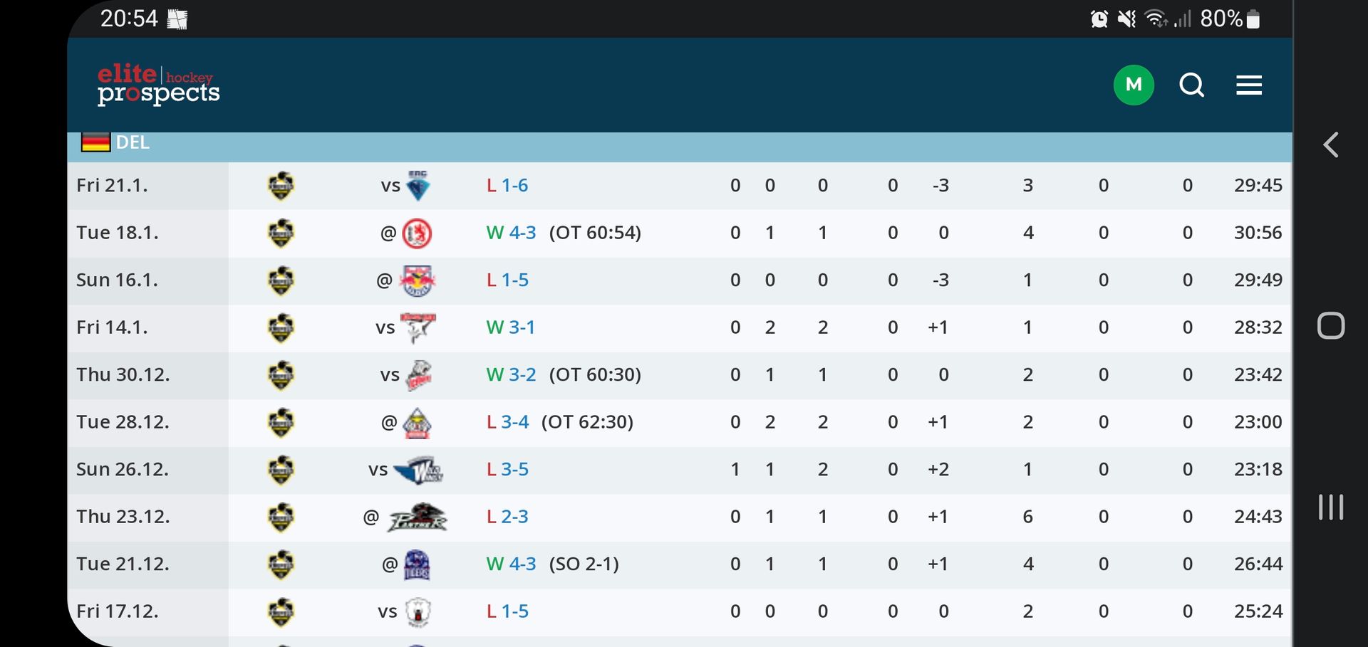Tap the green M profile avatar
This screenshot has width=1368, height=647.
[x=1134, y=85]
